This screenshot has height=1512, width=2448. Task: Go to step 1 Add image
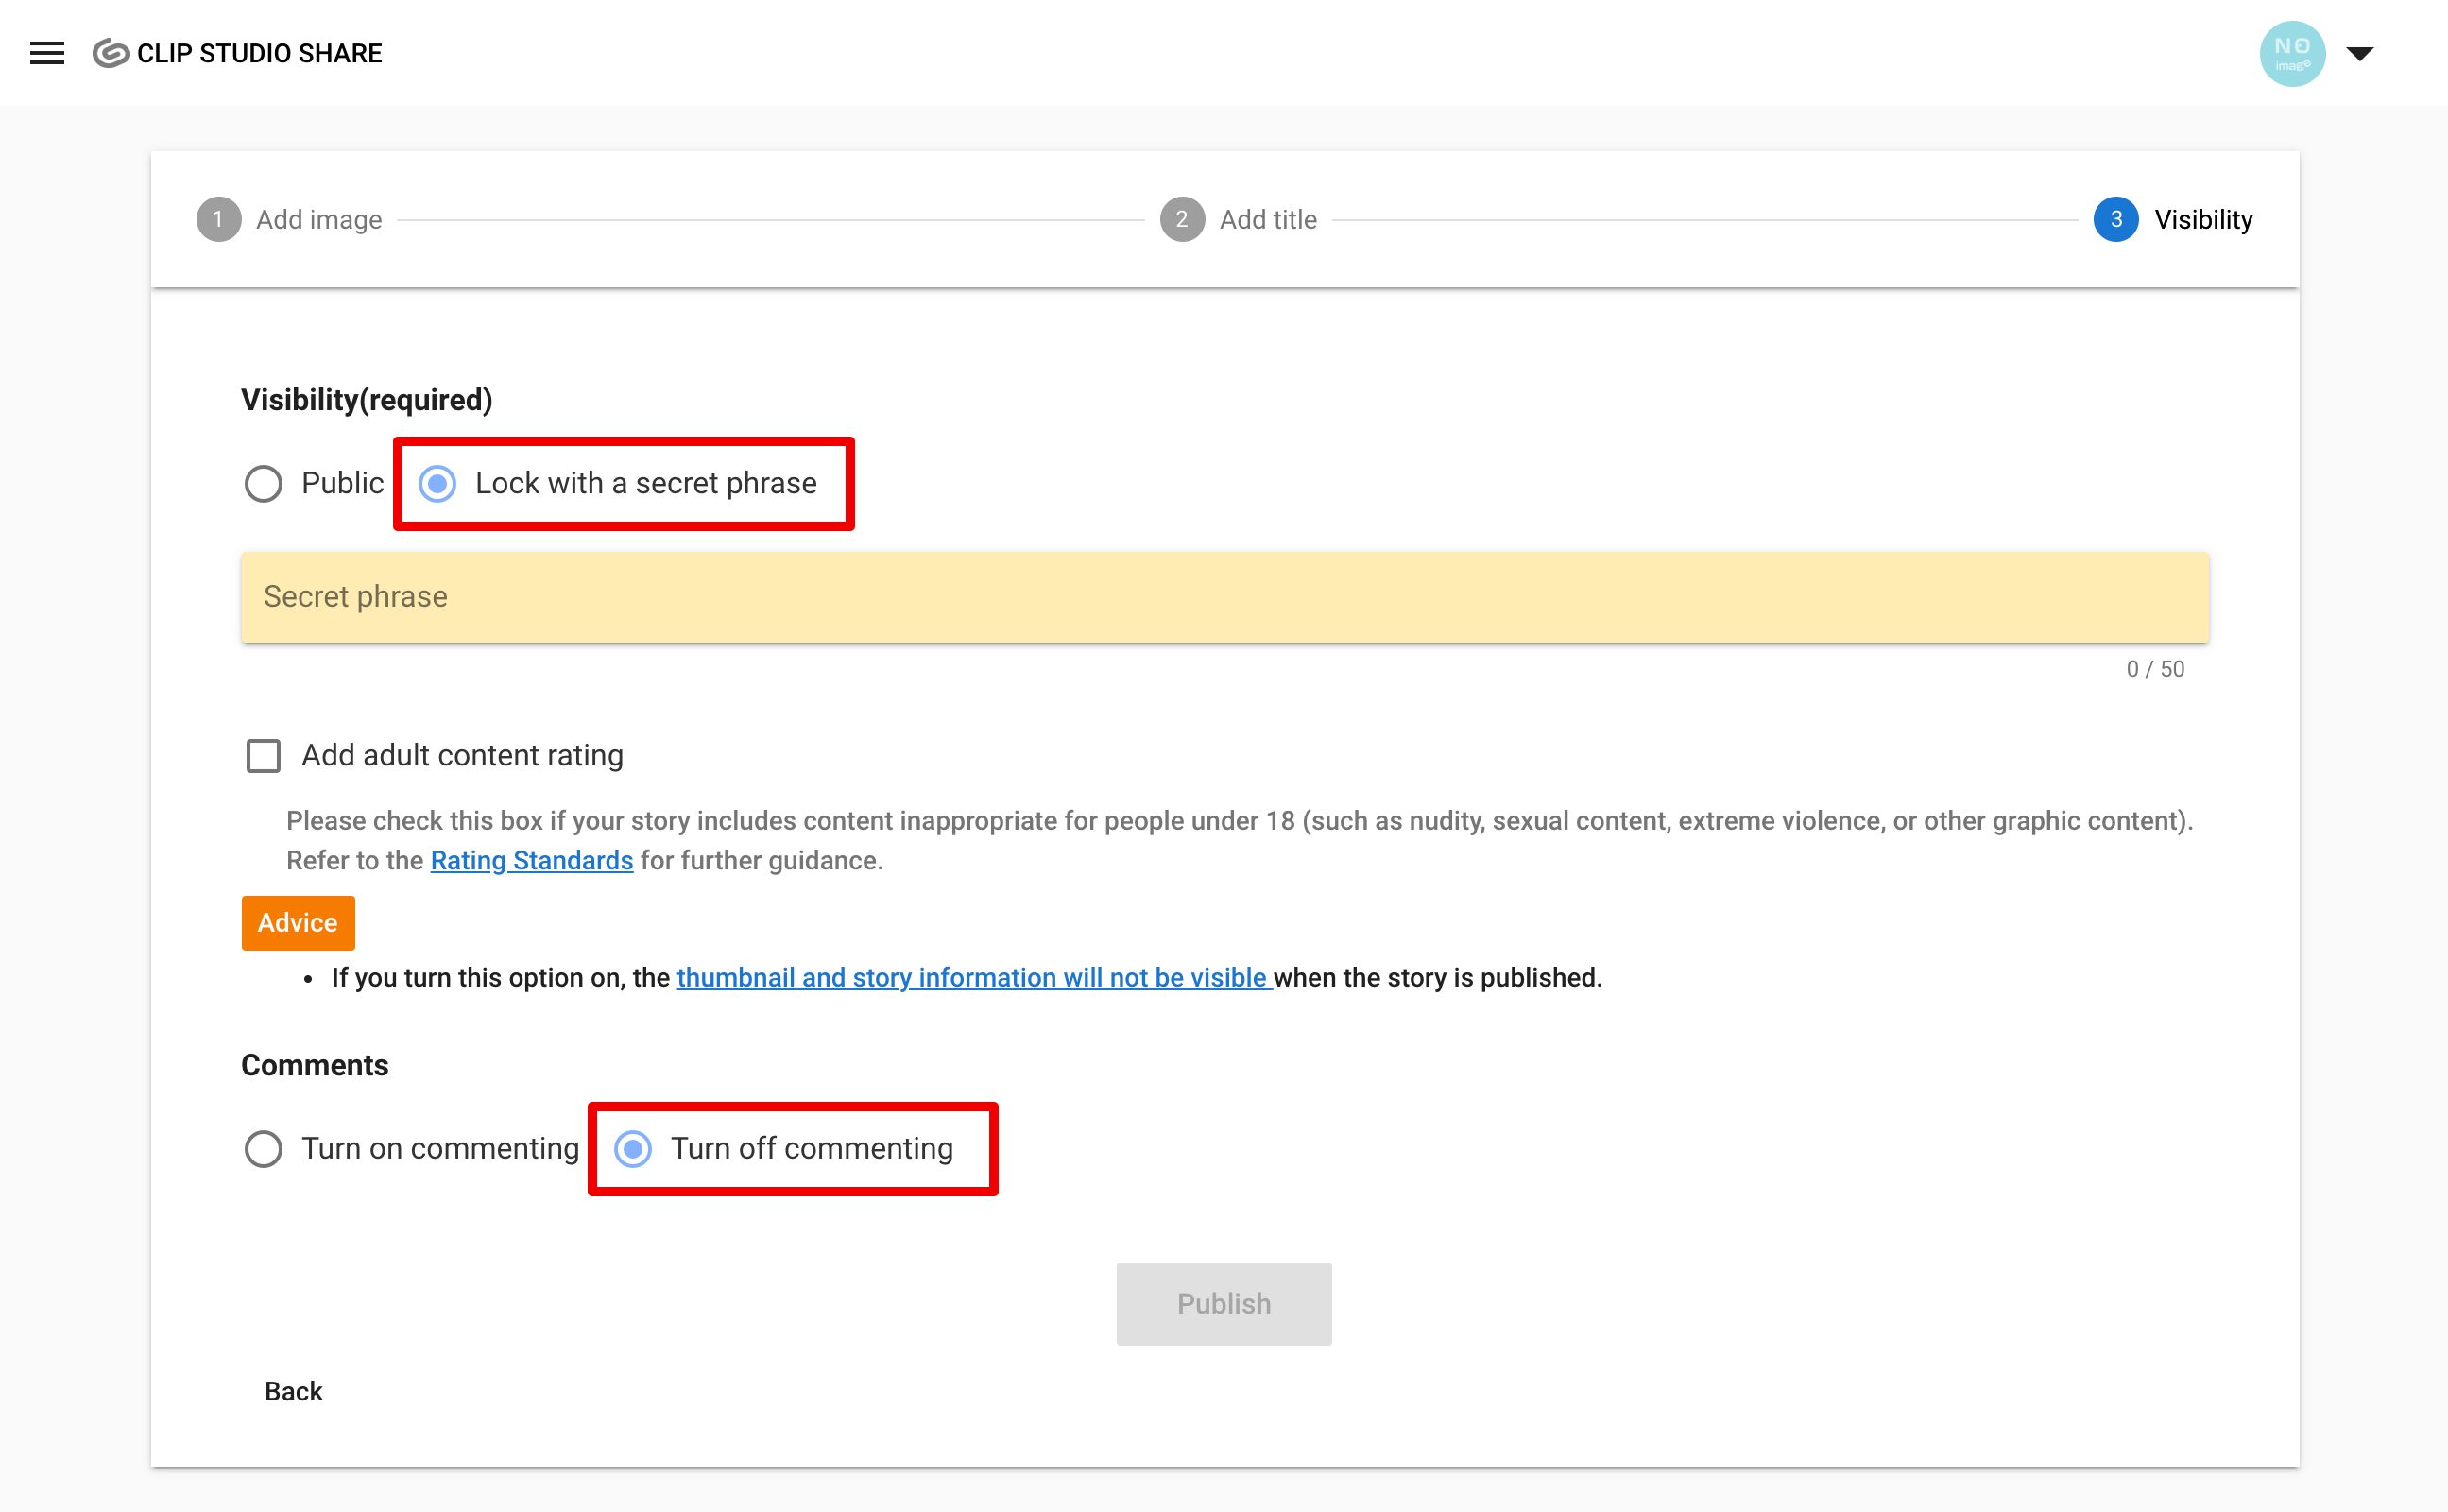coord(317,219)
